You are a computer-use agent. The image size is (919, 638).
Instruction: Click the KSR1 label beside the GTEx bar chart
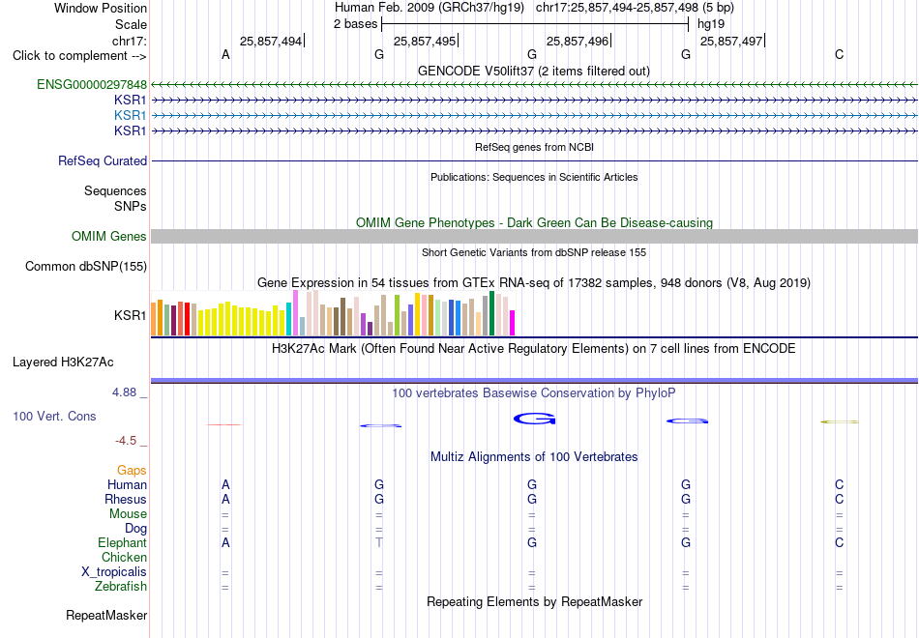(131, 315)
